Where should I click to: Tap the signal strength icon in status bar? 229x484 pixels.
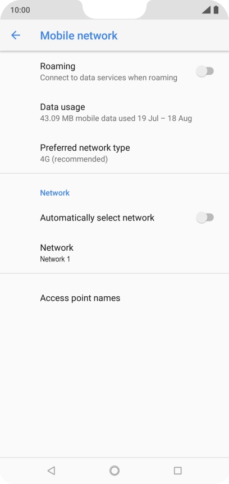tap(206, 10)
